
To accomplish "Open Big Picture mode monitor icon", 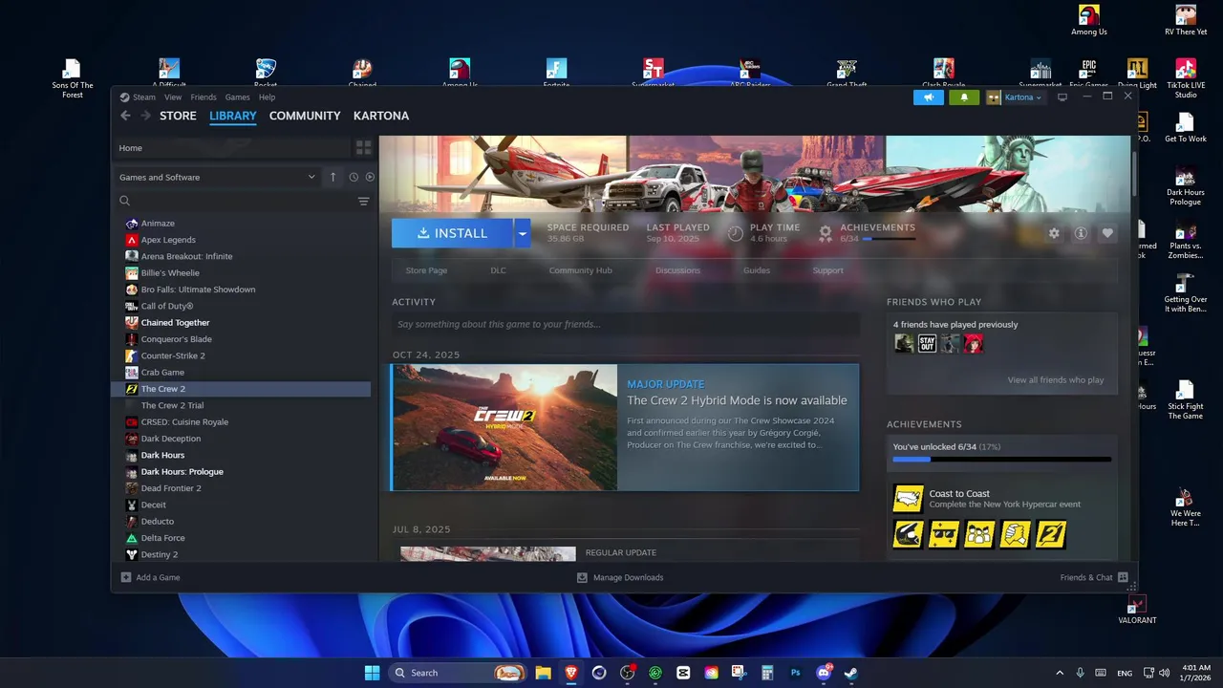I will point(1062,97).
